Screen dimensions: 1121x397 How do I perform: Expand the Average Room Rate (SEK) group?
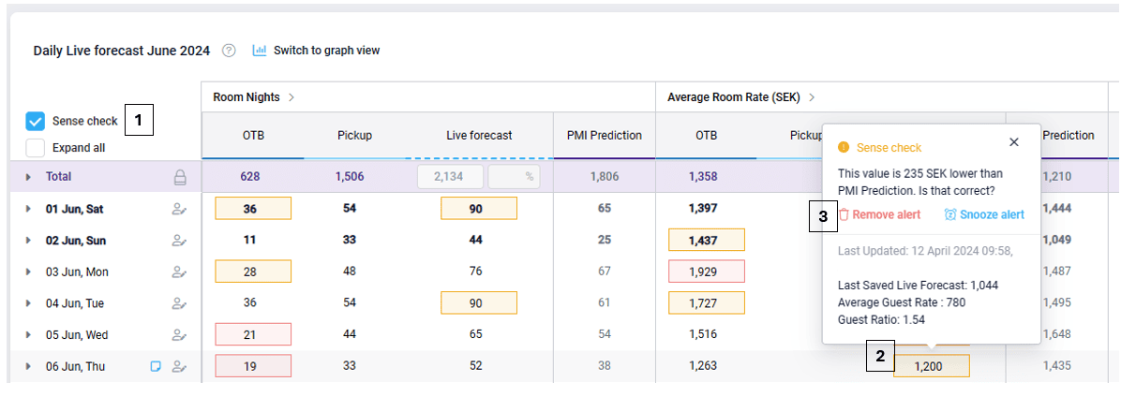click(812, 96)
